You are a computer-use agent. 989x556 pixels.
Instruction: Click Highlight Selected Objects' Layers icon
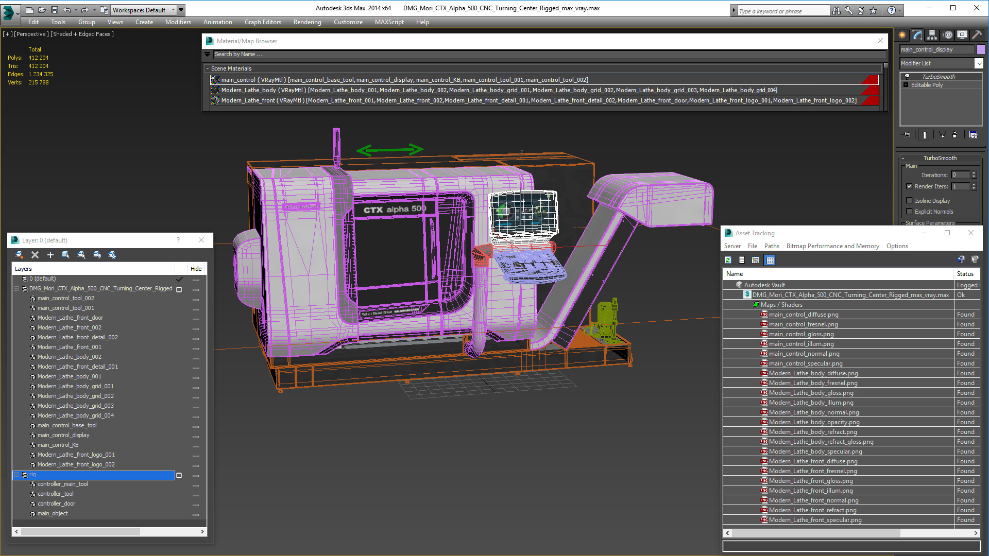tap(81, 255)
